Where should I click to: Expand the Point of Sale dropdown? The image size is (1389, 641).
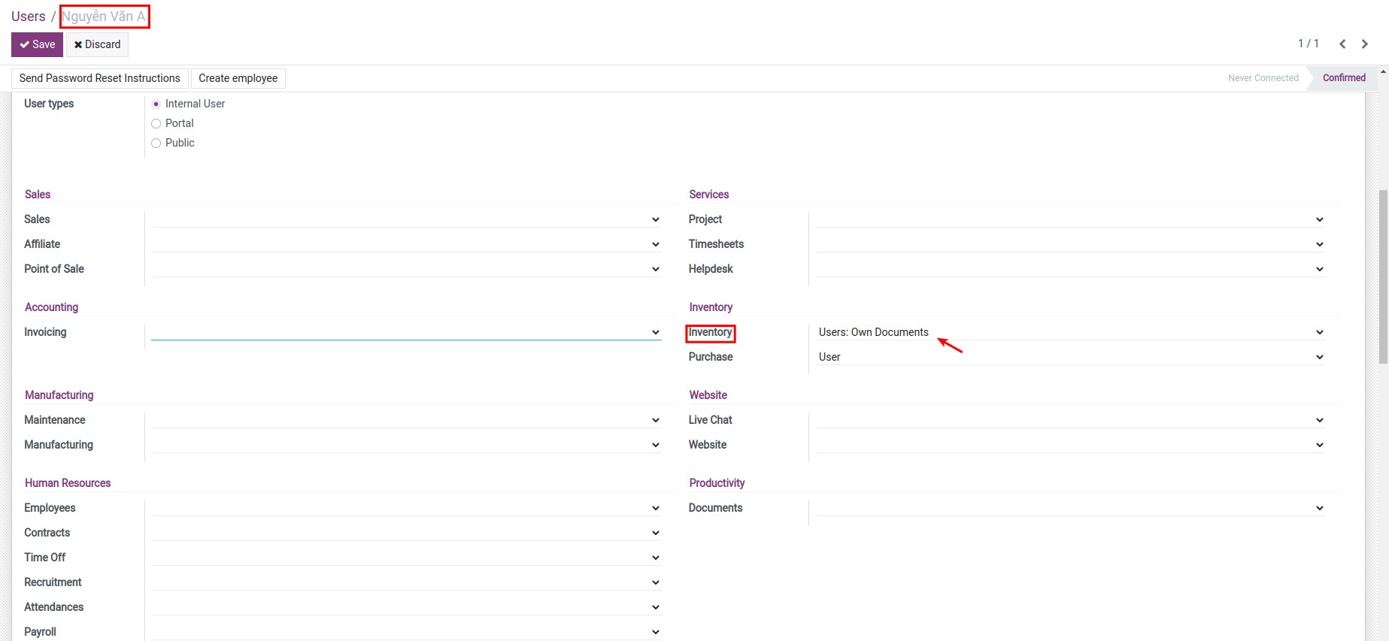point(405,269)
